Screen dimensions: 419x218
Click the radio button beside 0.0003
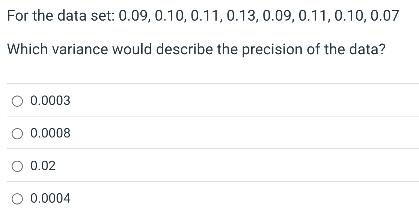click(x=17, y=100)
